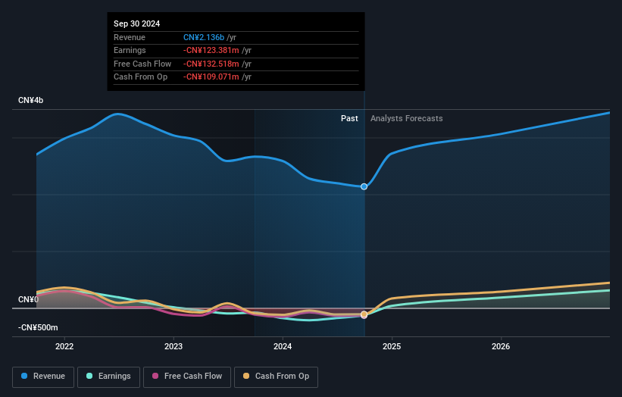The height and width of the screenshot is (397, 622).
Task: Click the Earnings row label in tooltip
Action: [x=130, y=50]
